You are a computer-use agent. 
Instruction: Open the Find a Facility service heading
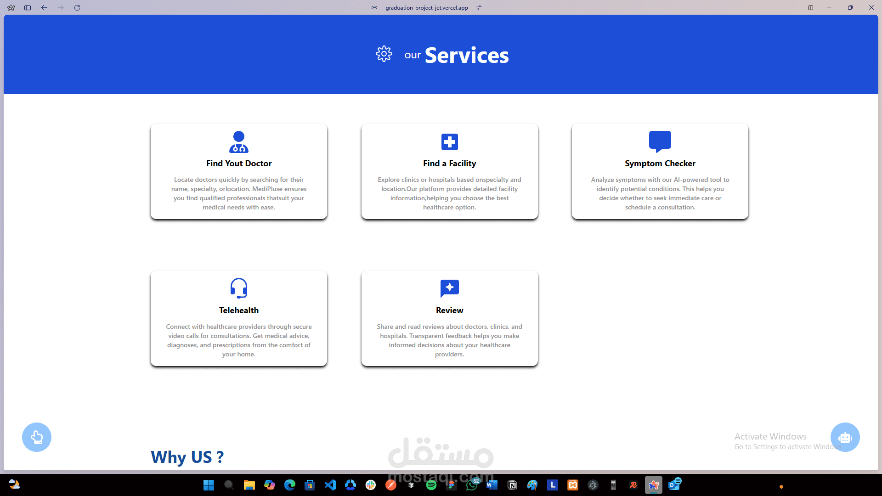[x=450, y=163]
